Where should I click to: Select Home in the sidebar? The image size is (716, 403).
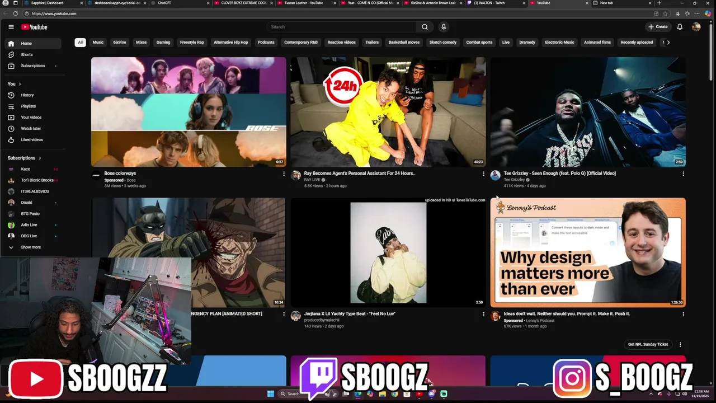tap(34, 43)
